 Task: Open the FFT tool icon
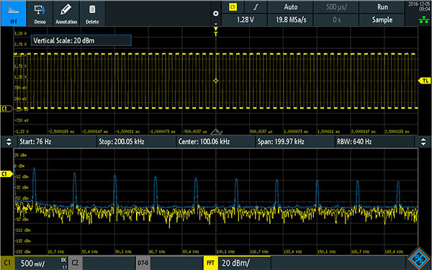(x=13, y=13)
